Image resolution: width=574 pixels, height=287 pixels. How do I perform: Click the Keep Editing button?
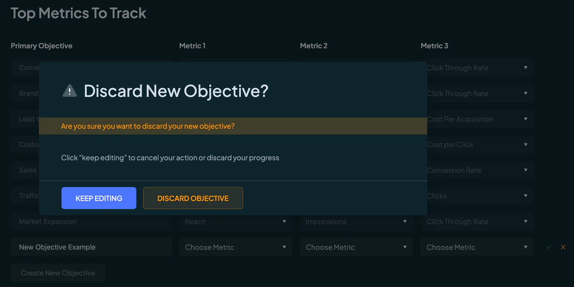click(x=99, y=198)
